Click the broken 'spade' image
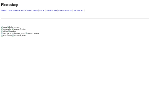This screenshot has width=150, height=112. 4,27
